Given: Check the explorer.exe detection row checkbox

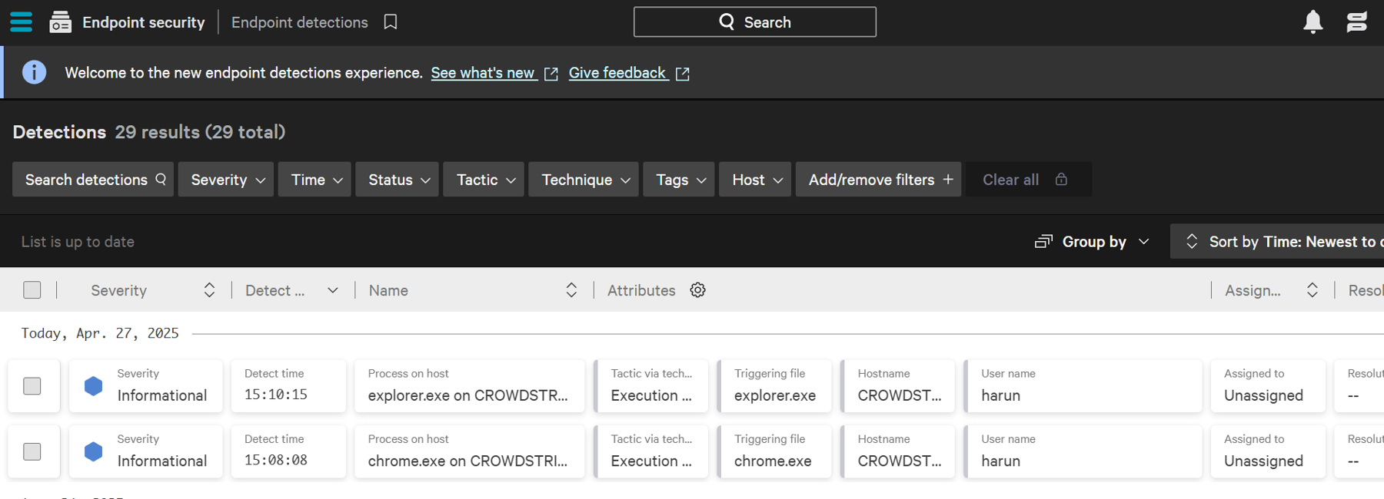Looking at the screenshot, I should tap(32, 386).
